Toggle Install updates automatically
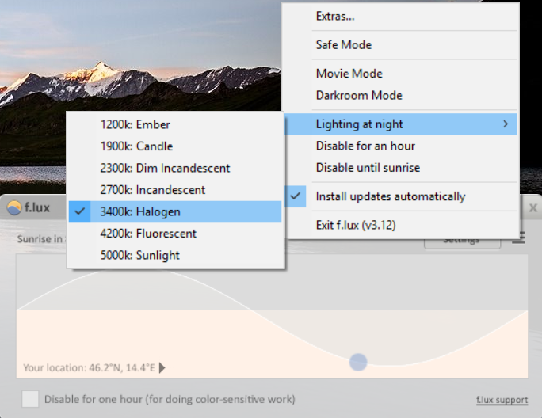Image resolution: width=542 pixels, height=418 pixels. [x=401, y=196]
